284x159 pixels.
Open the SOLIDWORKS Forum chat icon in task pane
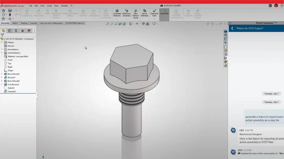(226, 43)
